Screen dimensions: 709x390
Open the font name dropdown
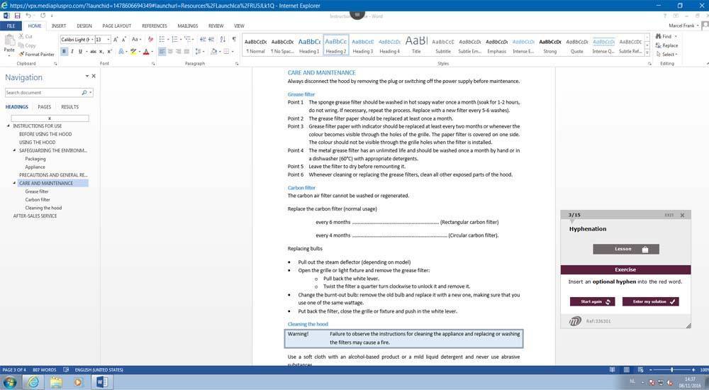pyautogui.click(x=91, y=40)
